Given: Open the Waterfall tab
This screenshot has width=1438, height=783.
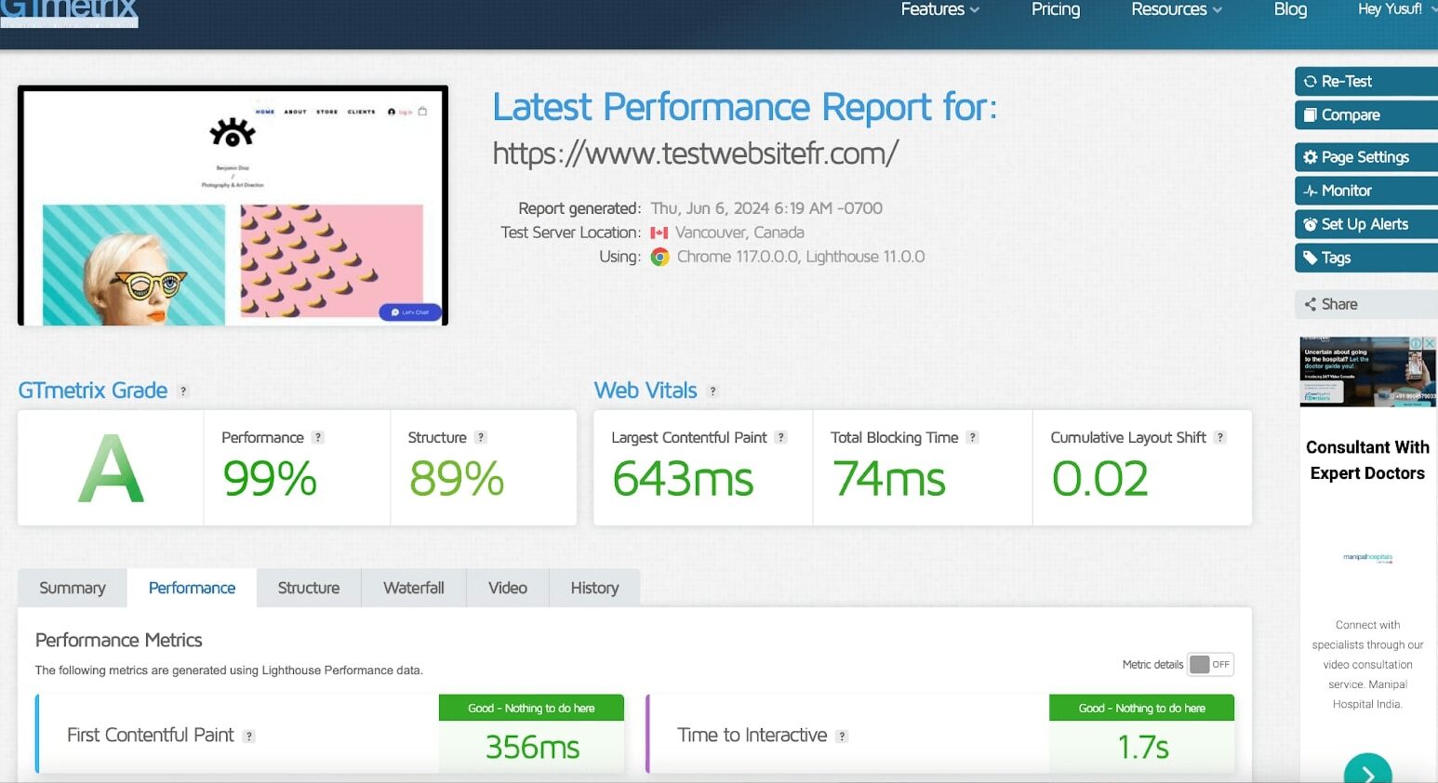Looking at the screenshot, I should (x=414, y=588).
